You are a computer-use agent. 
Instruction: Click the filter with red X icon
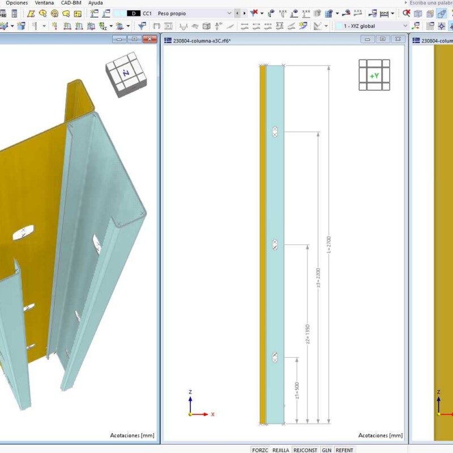pyautogui.click(x=254, y=13)
